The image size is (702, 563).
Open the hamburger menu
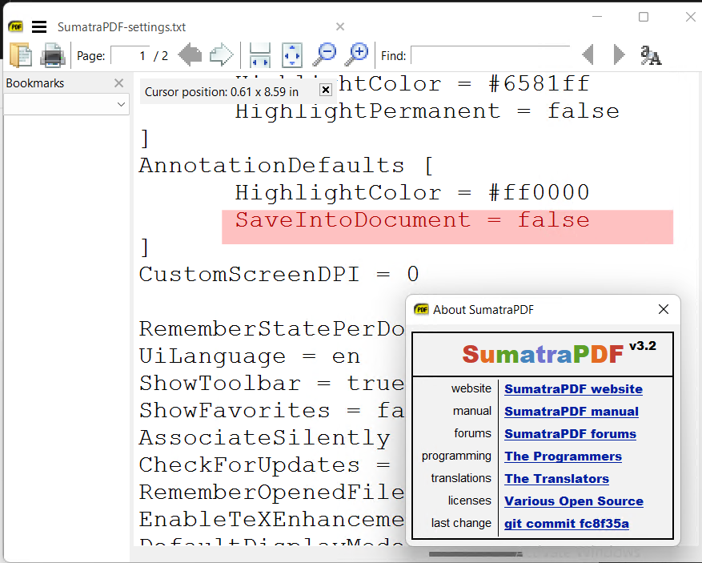click(38, 26)
